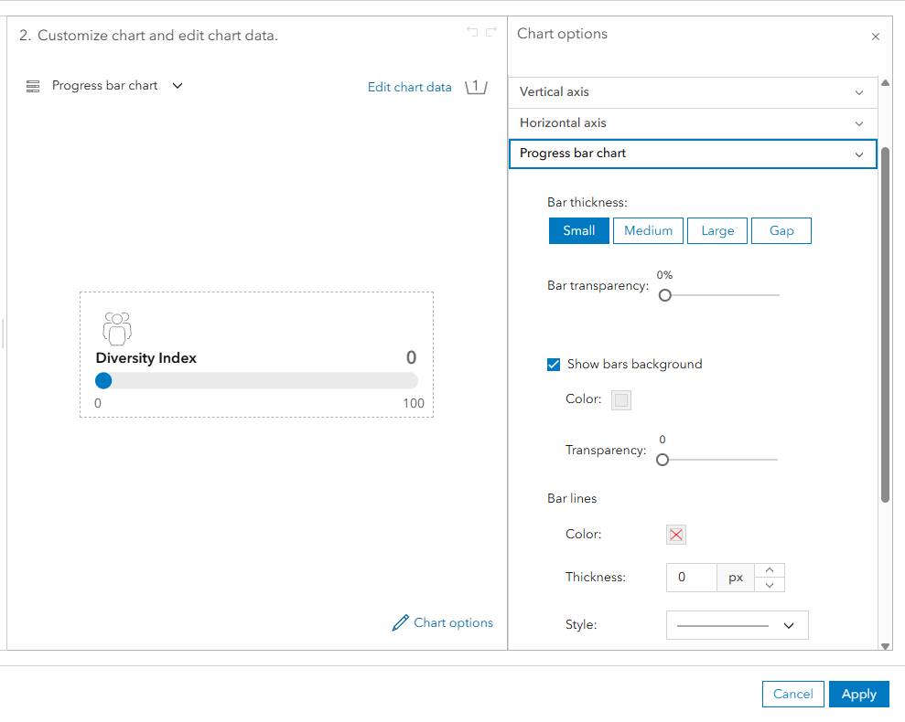Expand the Horizontal axis section
Image resolution: width=905 pixels, height=722 pixels.
(x=692, y=123)
